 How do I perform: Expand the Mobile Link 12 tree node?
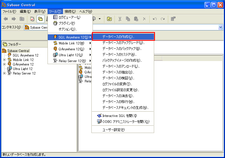[4, 60]
